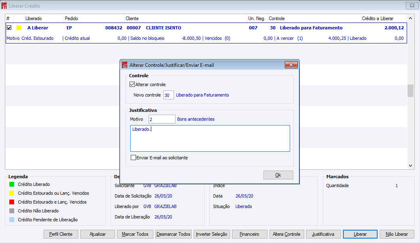Click the scroll down arrow of the list
The height and width of the screenshot is (243, 420).
[410, 166]
